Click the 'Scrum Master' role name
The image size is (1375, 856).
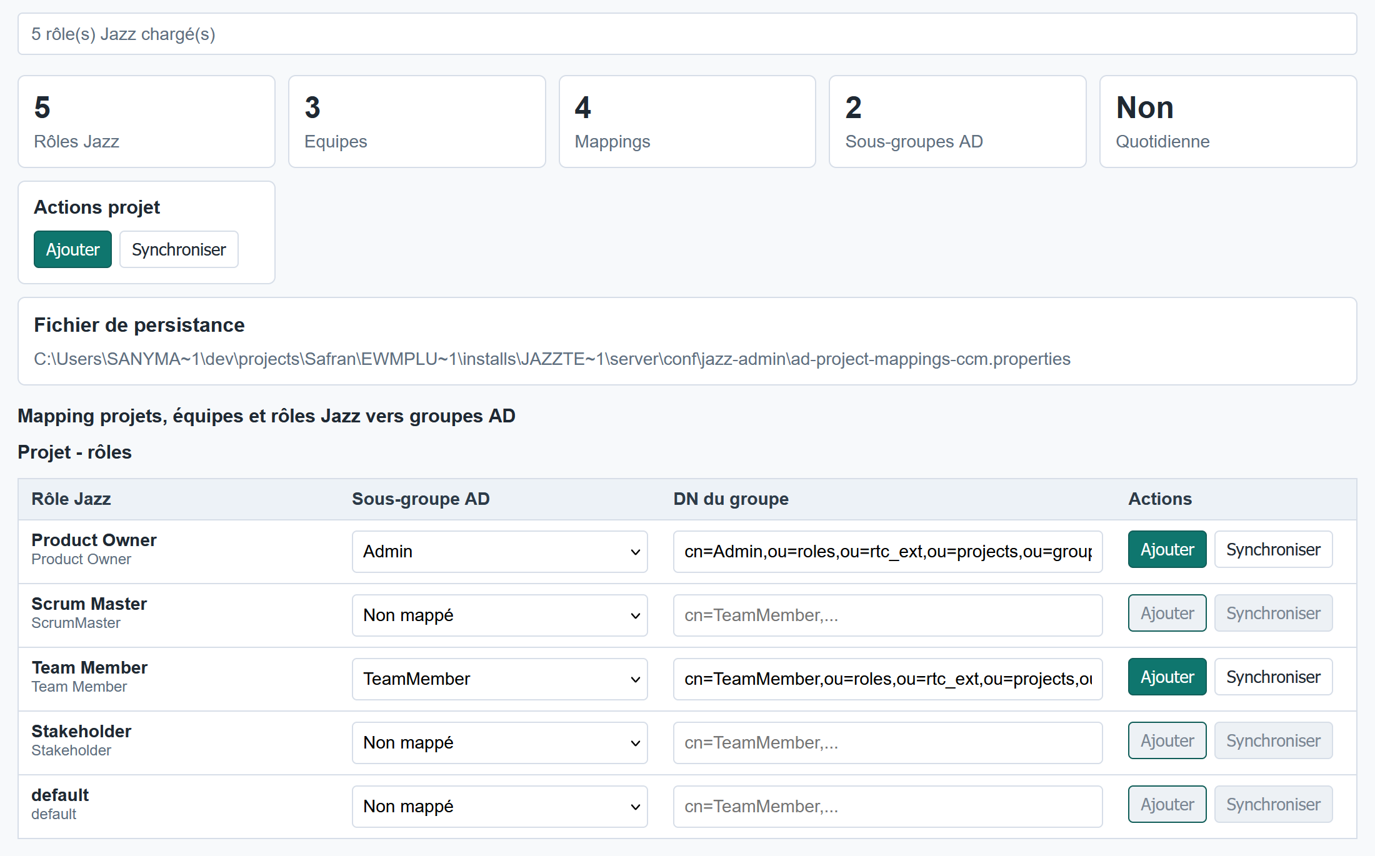89,604
